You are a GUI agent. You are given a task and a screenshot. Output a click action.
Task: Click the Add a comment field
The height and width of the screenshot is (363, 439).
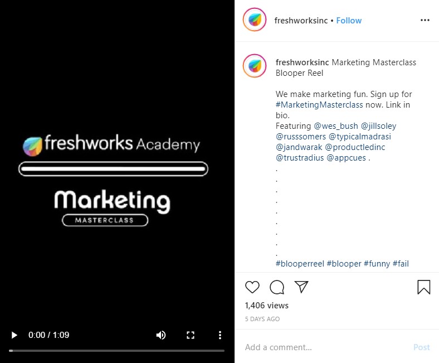322,347
